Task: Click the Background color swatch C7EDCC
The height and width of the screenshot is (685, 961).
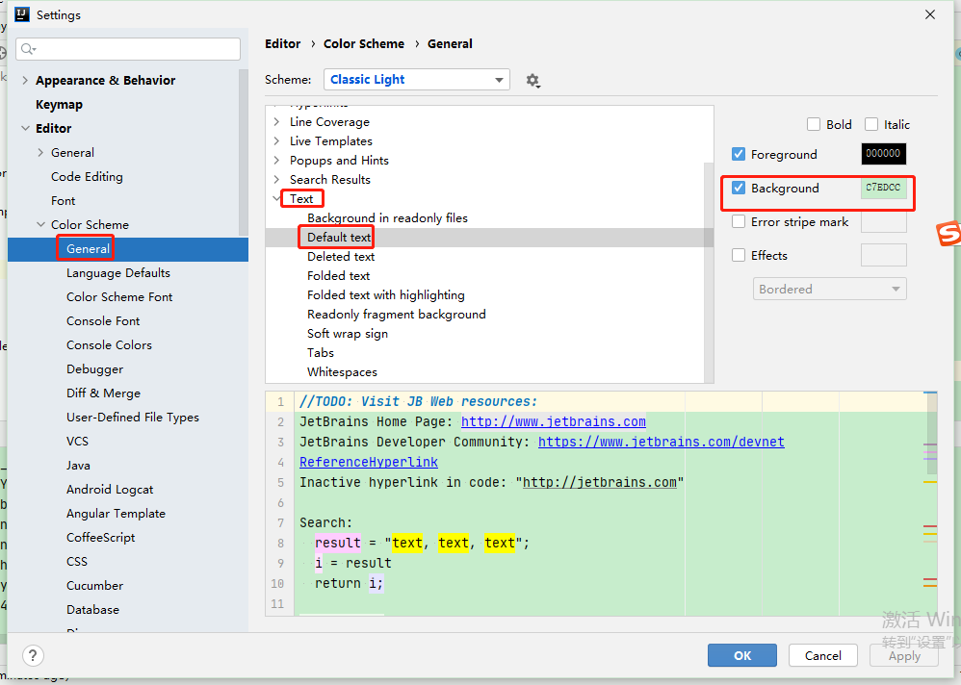Action: (x=883, y=188)
